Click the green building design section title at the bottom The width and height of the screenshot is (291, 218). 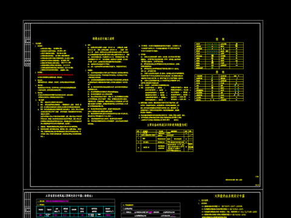[69, 196]
